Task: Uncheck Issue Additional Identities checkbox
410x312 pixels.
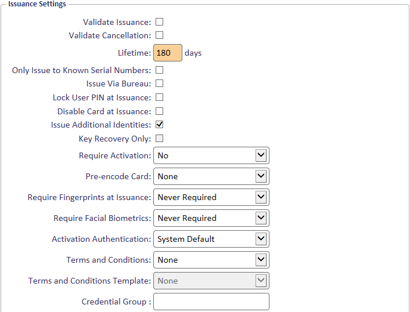Action: 159,125
